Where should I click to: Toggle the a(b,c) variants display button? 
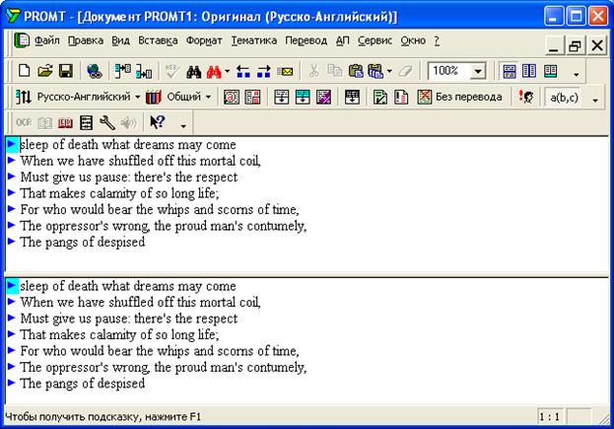tap(564, 97)
